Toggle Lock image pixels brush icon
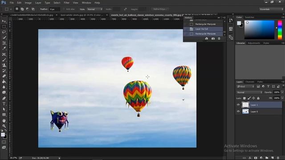Viewport: 285px width, 160px height. (249, 98)
